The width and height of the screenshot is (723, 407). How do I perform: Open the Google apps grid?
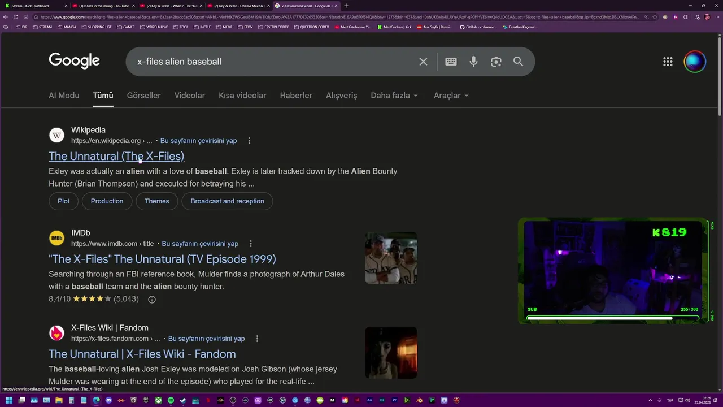click(x=668, y=62)
